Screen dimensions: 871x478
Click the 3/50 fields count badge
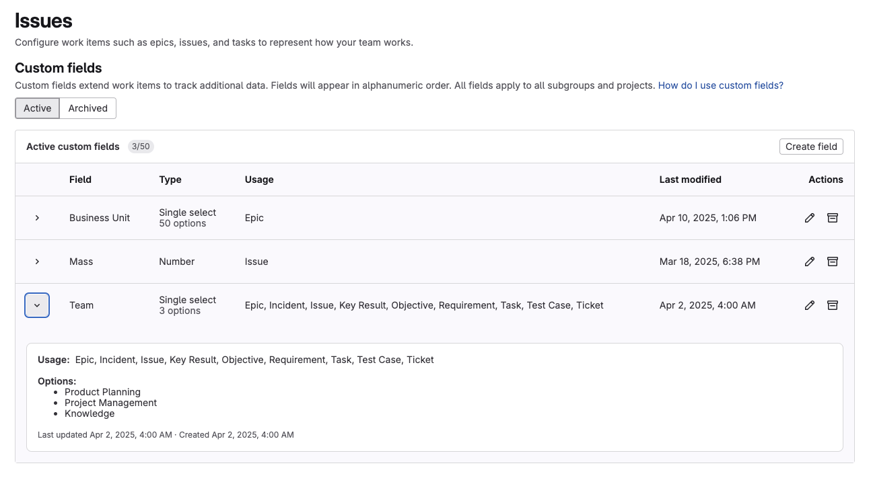[141, 147]
